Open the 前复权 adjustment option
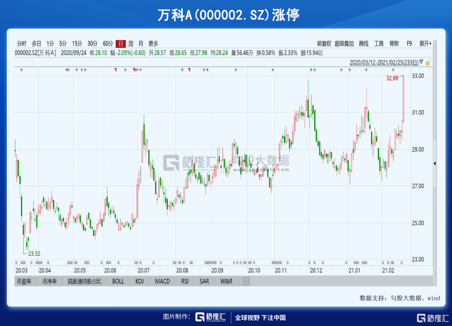 pyautogui.click(x=324, y=44)
